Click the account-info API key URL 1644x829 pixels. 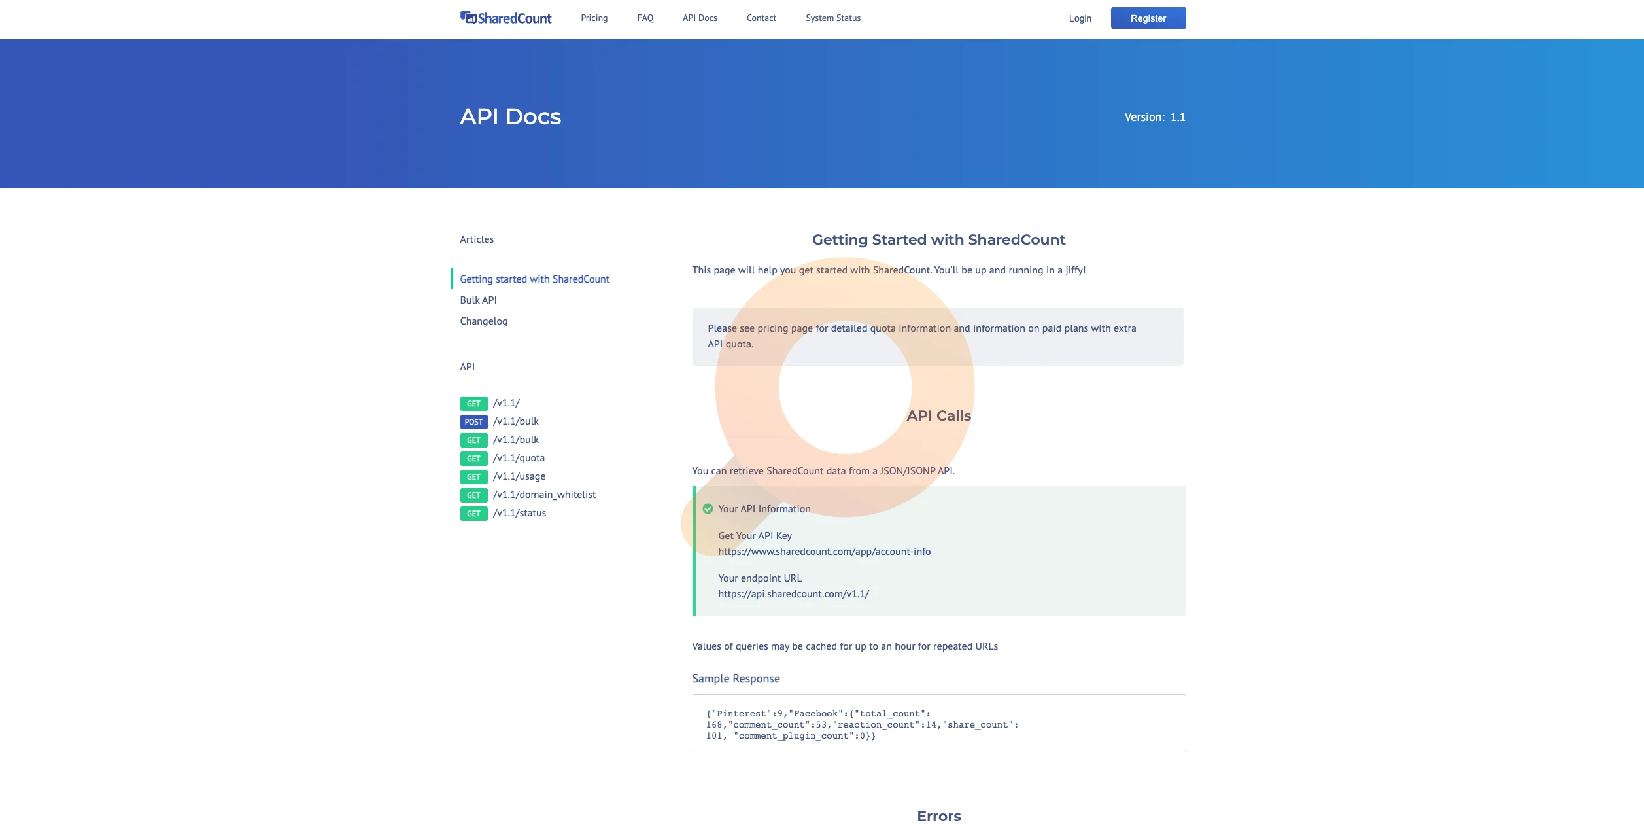(825, 551)
